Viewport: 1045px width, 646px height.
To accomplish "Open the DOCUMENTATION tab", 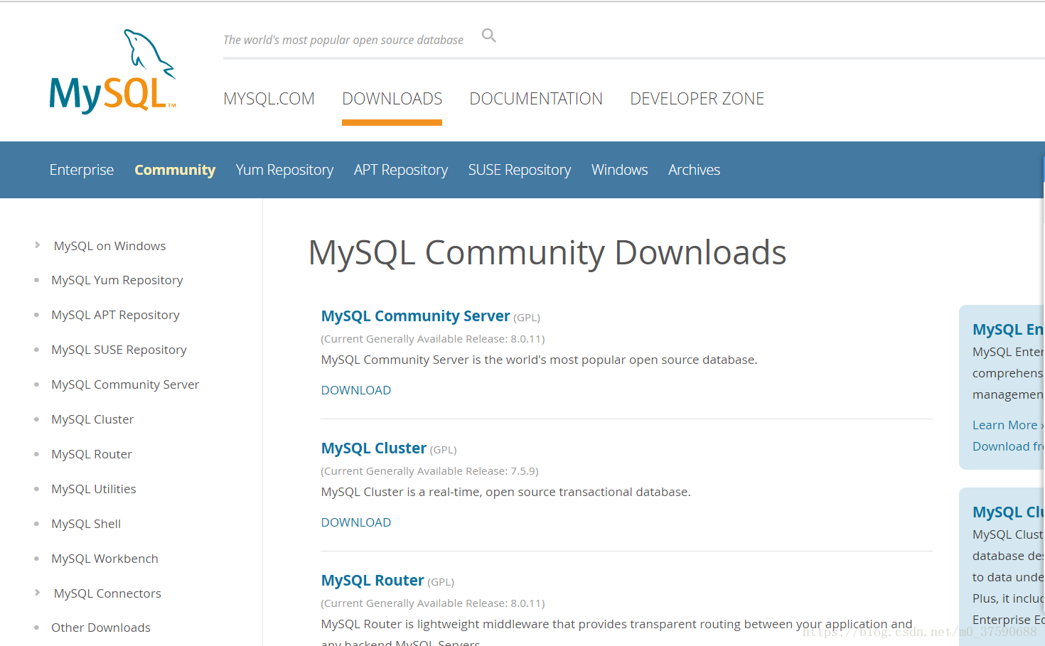I will 536,99.
